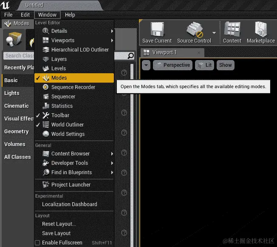The image size is (277, 247).
Task: Click the Viewport 1 tab grid icon
Action: tap(146, 52)
